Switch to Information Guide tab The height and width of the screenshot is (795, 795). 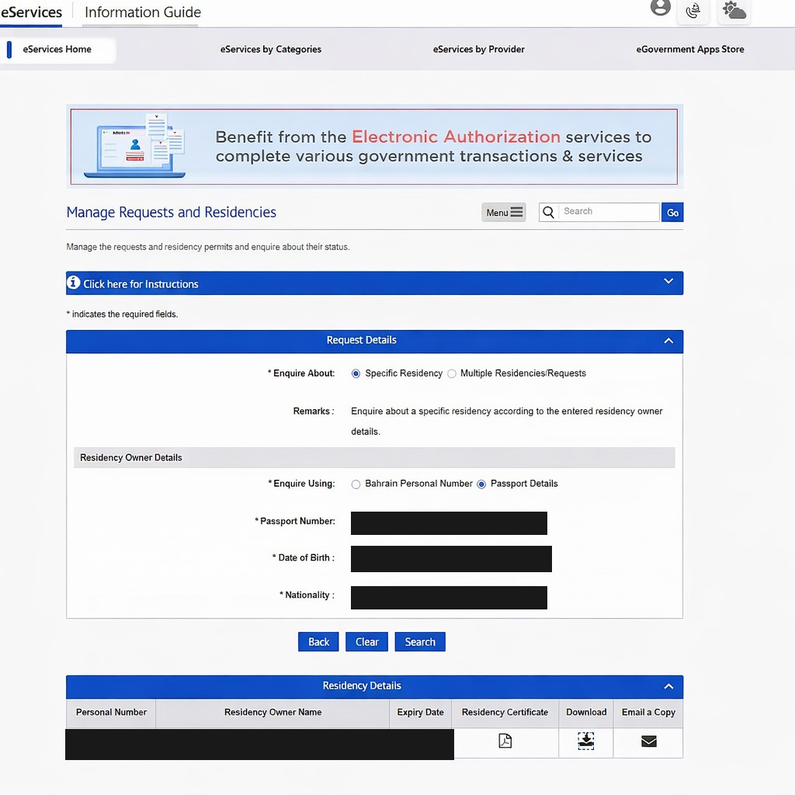[143, 12]
